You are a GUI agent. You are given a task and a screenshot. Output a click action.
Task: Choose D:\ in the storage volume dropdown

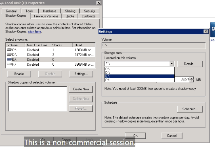coord(139,73)
